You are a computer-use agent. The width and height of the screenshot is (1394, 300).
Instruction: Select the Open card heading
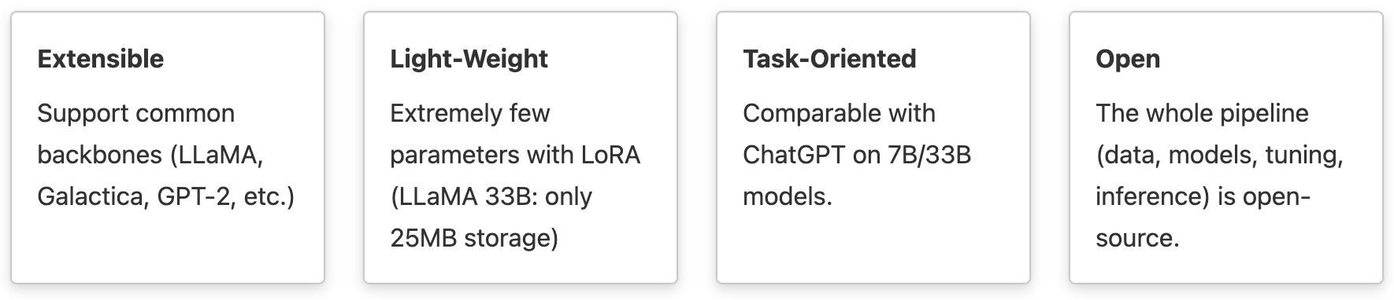click(1128, 60)
